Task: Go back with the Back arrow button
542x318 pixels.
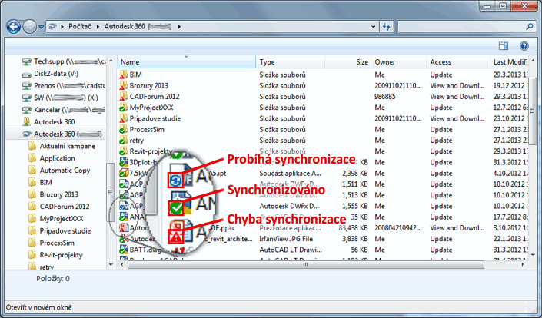Action: click(14, 27)
